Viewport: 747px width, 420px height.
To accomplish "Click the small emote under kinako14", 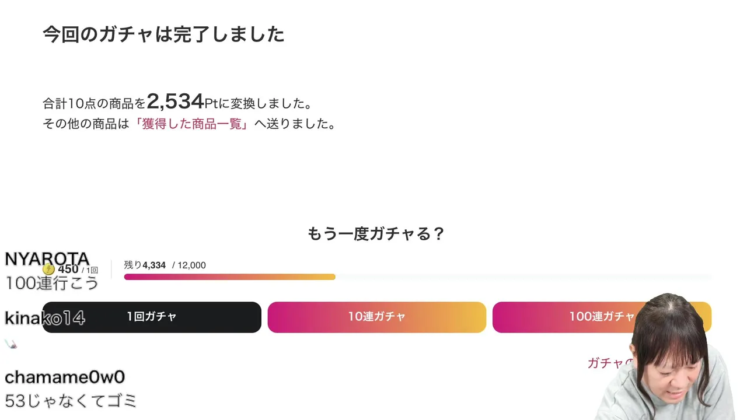I will click(x=11, y=344).
